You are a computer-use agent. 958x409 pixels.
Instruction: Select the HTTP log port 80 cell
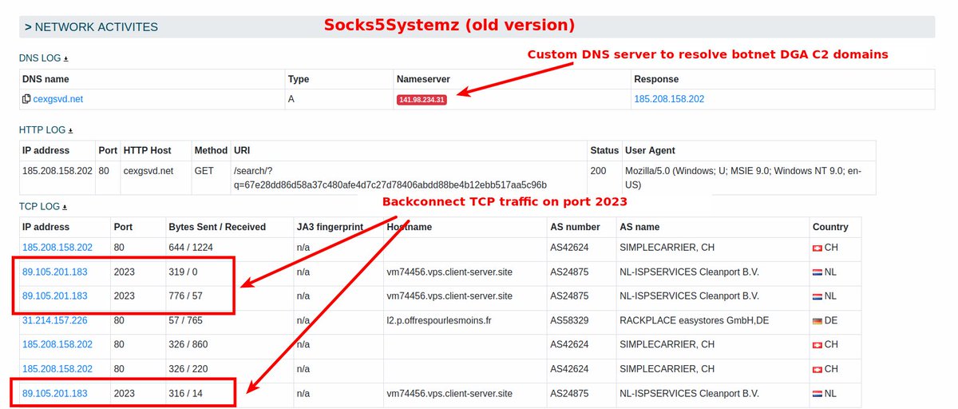point(103,171)
